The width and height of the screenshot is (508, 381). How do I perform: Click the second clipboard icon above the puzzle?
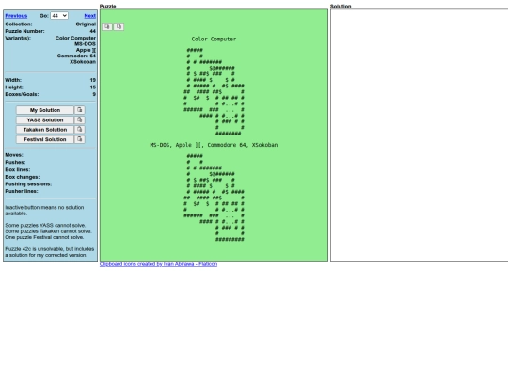tap(119, 26)
